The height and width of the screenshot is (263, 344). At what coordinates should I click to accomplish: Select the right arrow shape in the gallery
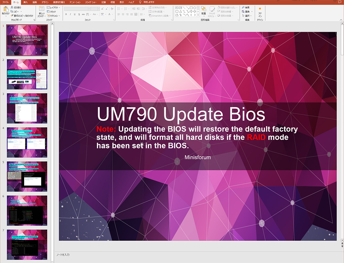[191, 11]
